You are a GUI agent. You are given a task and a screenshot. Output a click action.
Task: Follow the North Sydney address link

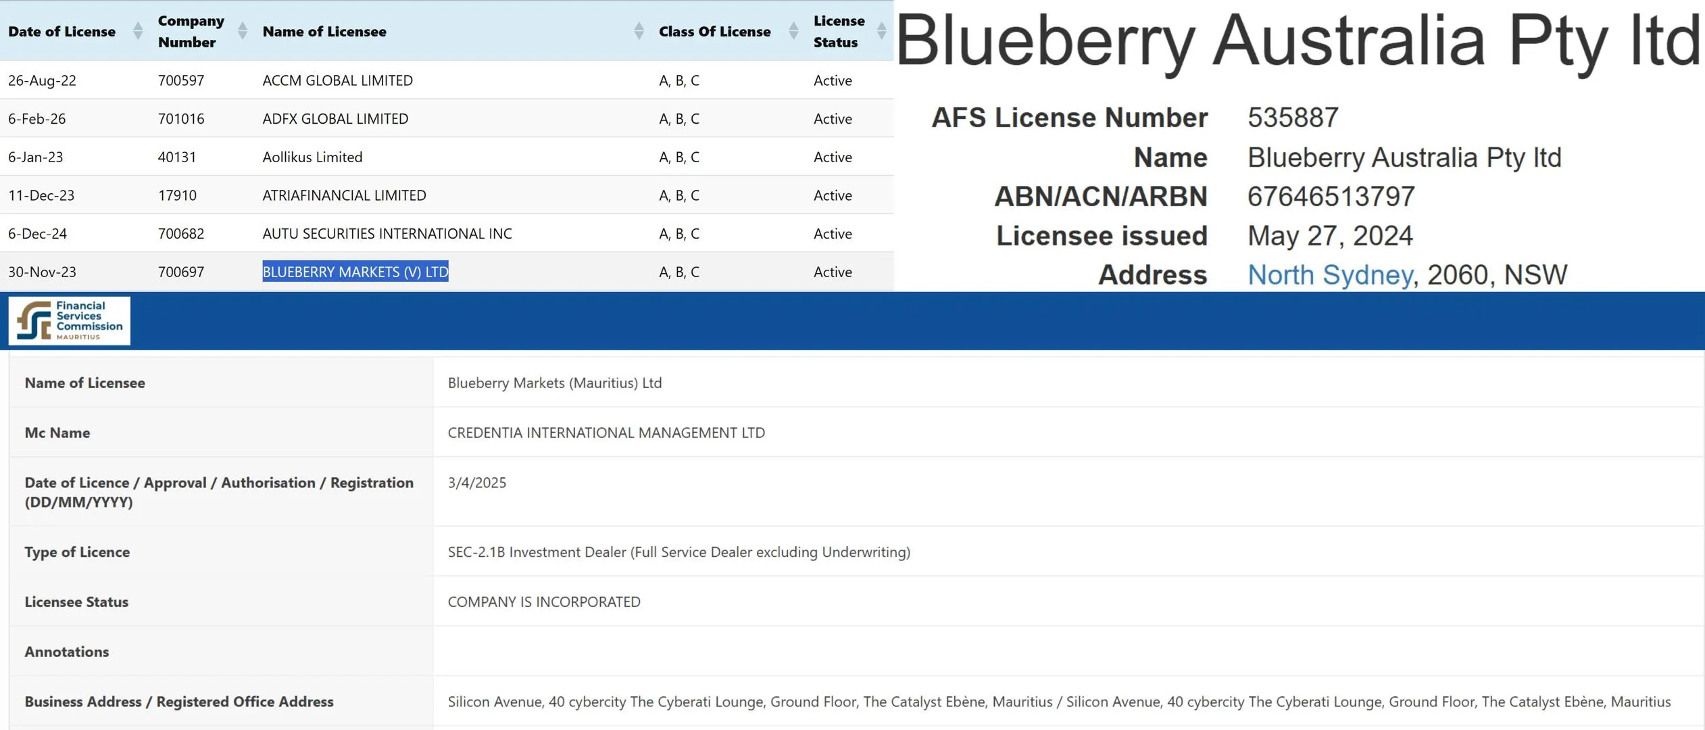[1330, 274]
